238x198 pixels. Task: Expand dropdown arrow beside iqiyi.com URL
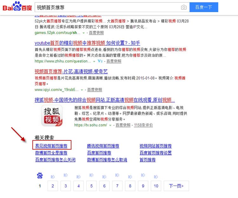[82, 90]
